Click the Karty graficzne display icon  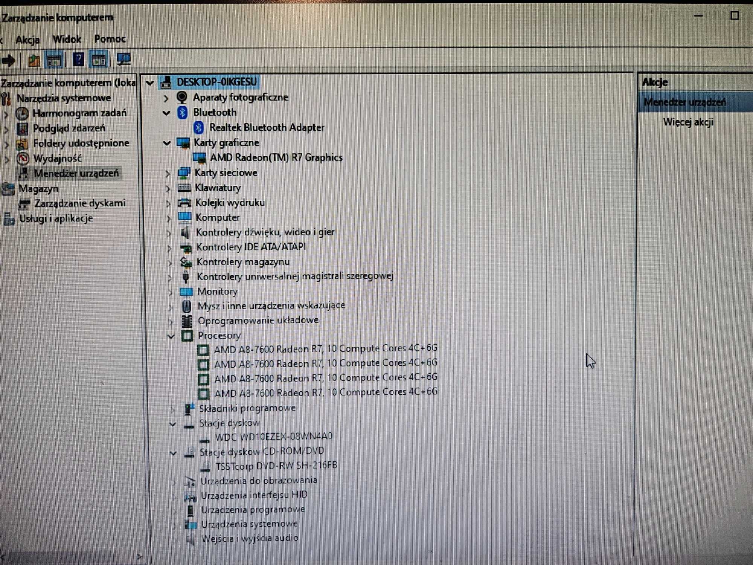(x=183, y=143)
